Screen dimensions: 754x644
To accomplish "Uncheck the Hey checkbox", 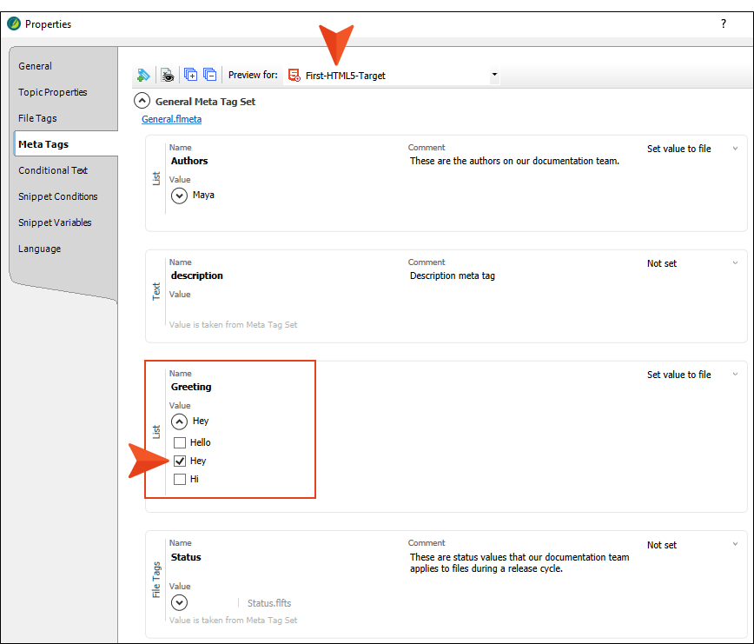I will 179,461.
